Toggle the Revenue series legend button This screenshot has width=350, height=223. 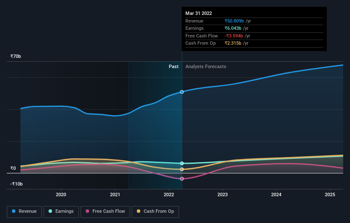click(24, 212)
